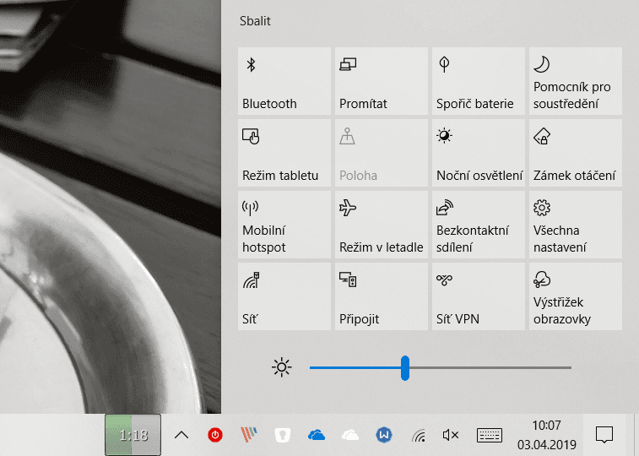Toggle the Bluetooth quick action tile
The image size is (639, 456).
pos(284,81)
